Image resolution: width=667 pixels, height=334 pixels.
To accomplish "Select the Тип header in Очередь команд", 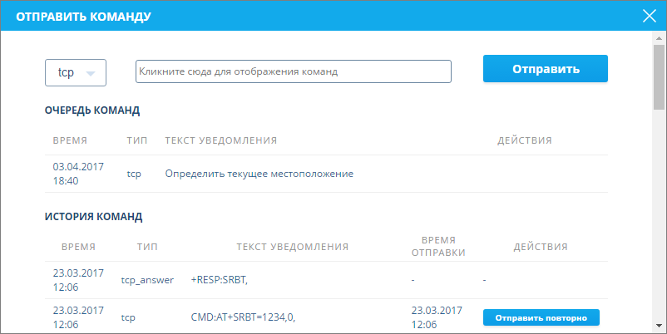I will [x=137, y=140].
